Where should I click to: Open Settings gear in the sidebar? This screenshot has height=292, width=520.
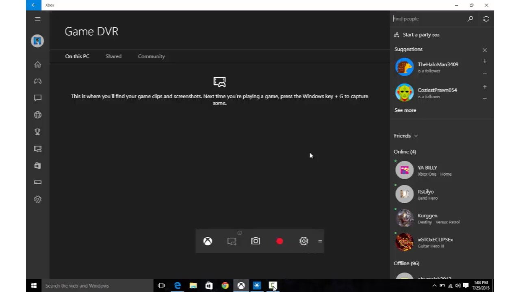38,199
